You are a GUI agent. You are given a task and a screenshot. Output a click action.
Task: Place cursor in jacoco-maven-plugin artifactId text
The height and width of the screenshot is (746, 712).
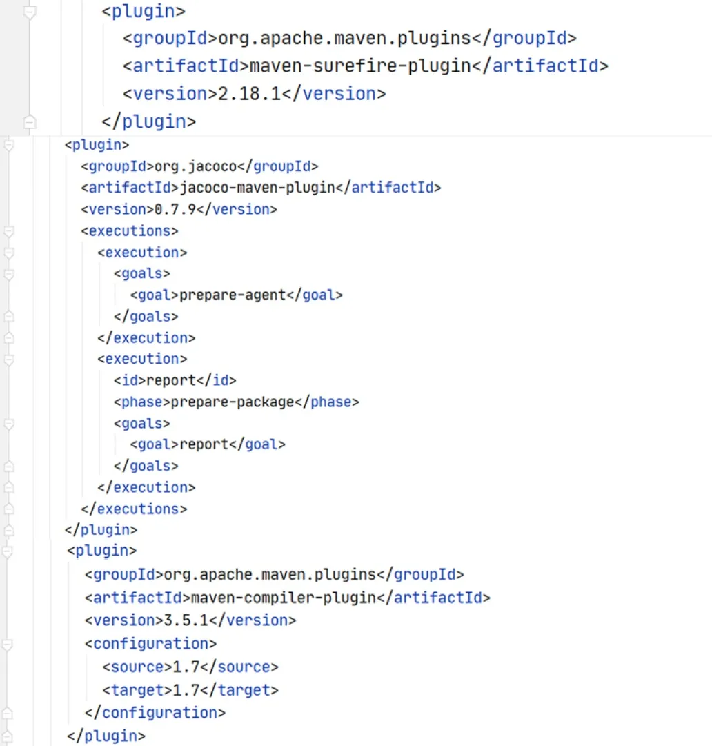coord(257,188)
